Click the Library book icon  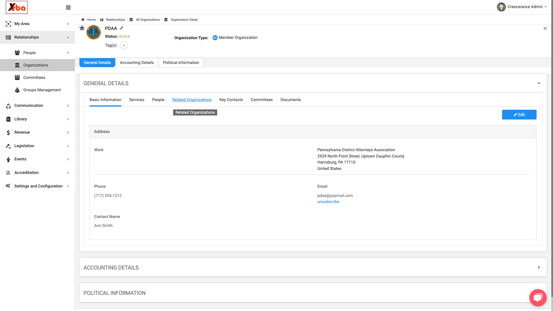click(8, 119)
